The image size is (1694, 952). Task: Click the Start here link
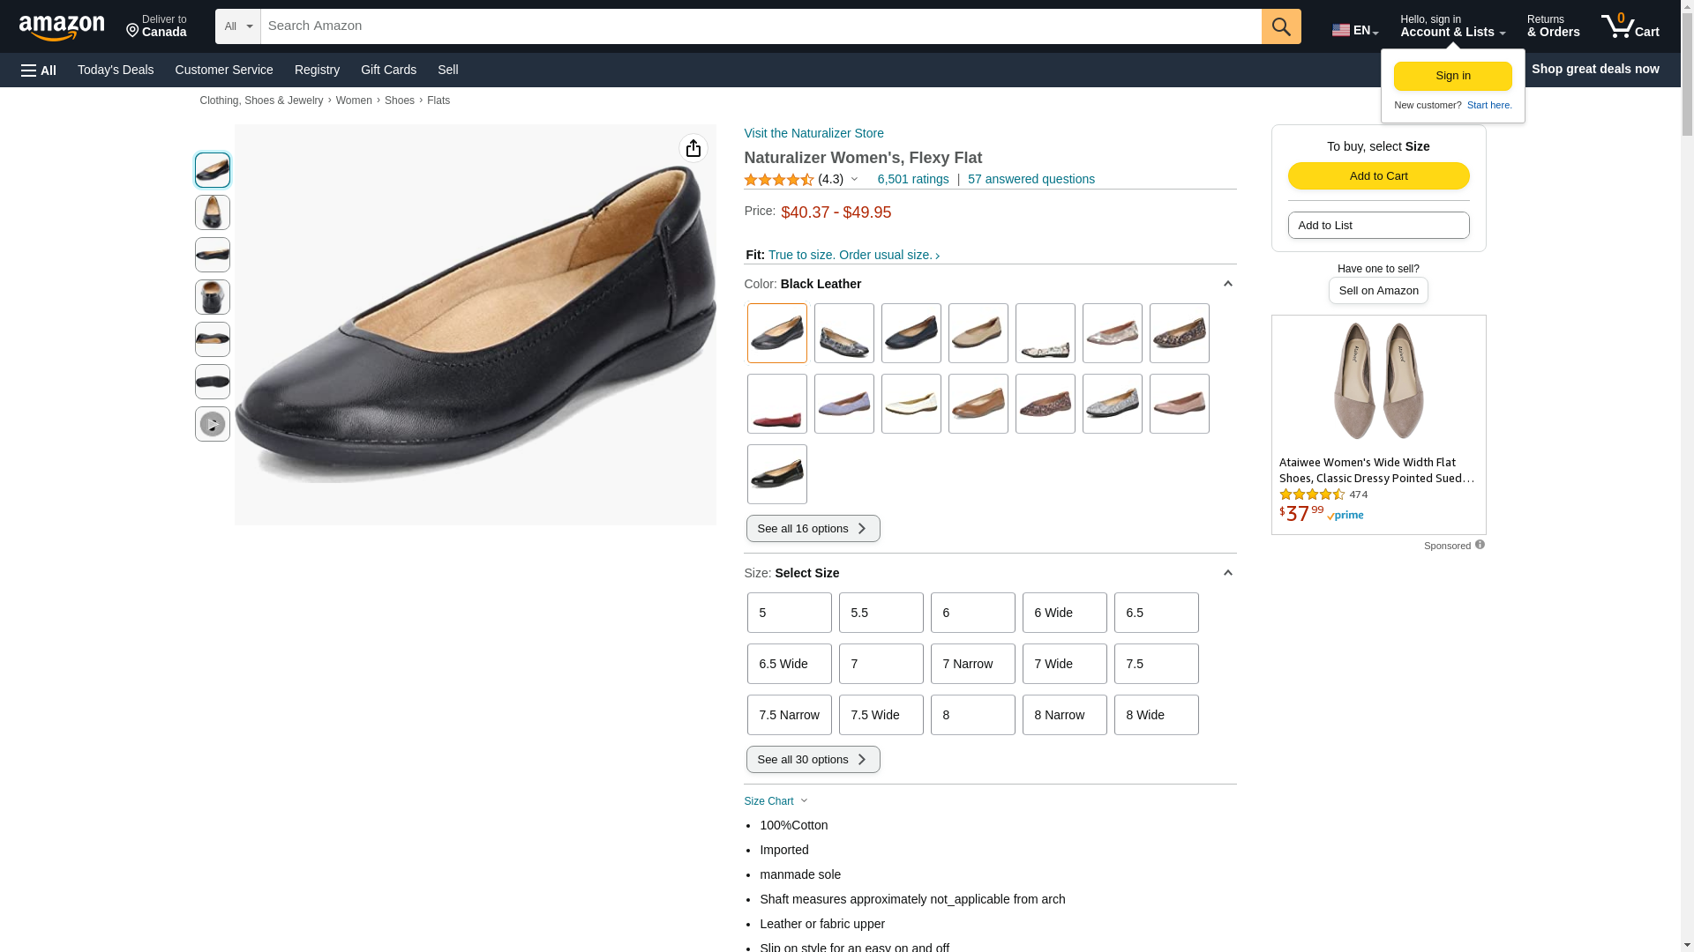coord(1489,106)
